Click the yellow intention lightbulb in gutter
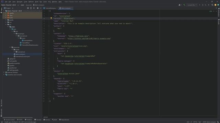 pos(51,18)
